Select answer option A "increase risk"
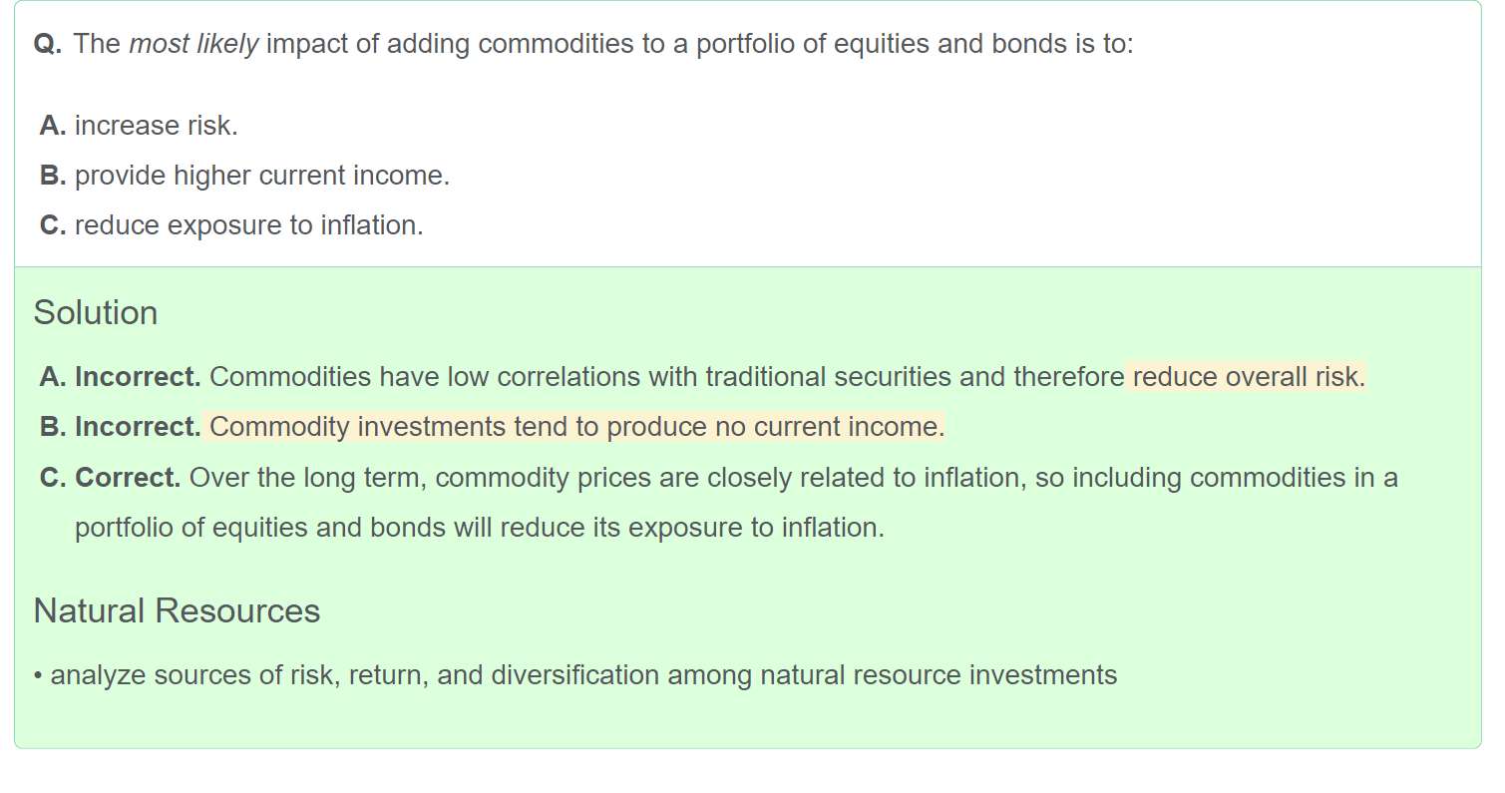This screenshot has width=1505, height=793. pyautogui.click(x=156, y=126)
